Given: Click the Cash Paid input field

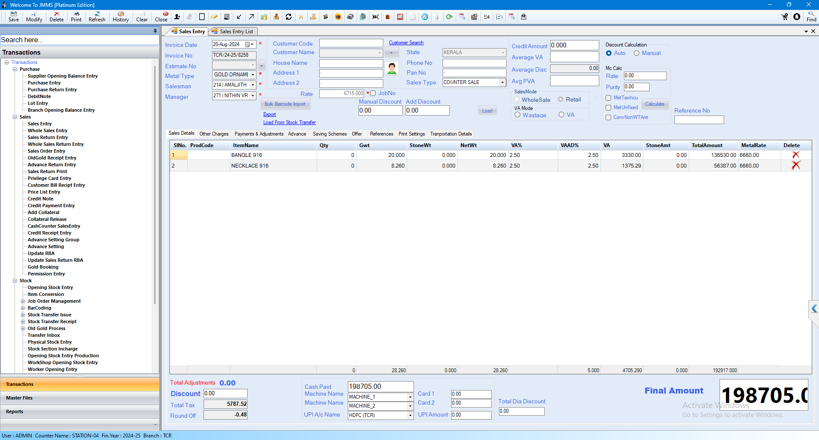Looking at the screenshot, I should 380,386.
